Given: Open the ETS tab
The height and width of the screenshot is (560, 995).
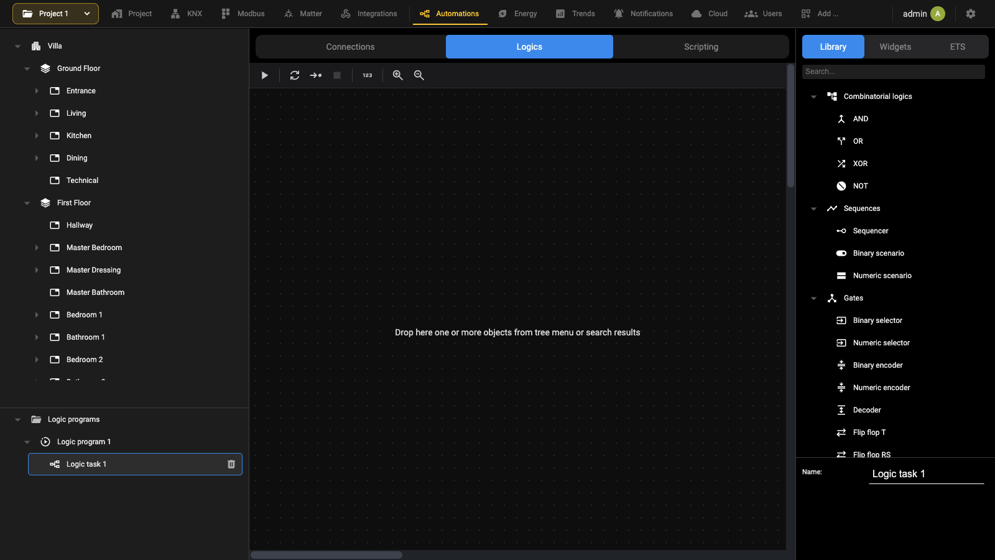Looking at the screenshot, I should coord(958,47).
